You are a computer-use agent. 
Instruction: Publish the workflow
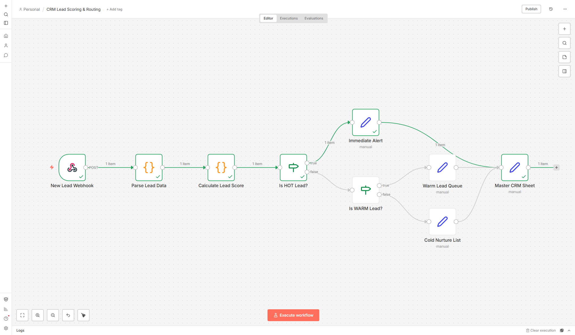click(x=531, y=9)
